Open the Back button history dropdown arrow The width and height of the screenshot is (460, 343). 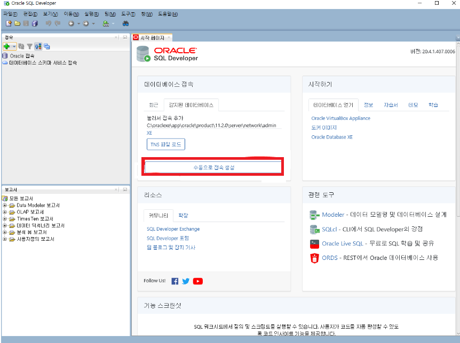point(78,24)
